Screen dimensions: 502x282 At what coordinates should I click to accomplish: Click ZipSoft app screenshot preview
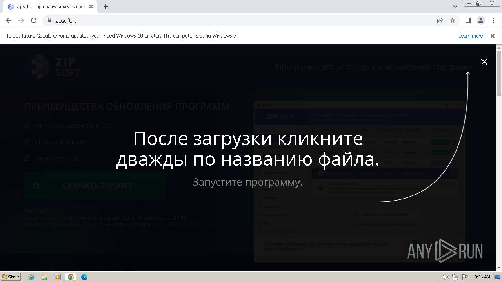tap(359, 182)
